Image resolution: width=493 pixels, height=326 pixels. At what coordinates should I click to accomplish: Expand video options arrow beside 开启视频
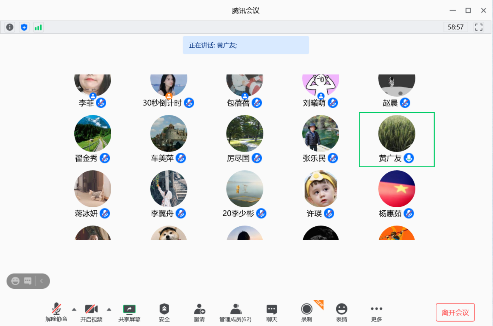(x=109, y=309)
